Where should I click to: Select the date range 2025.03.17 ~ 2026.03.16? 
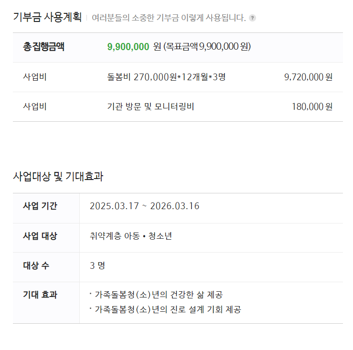click(x=145, y=206)
